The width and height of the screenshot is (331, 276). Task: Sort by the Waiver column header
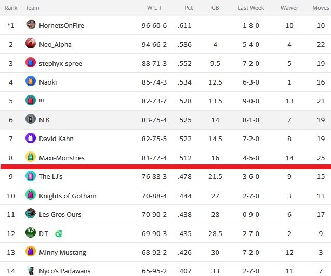(289, 8)
